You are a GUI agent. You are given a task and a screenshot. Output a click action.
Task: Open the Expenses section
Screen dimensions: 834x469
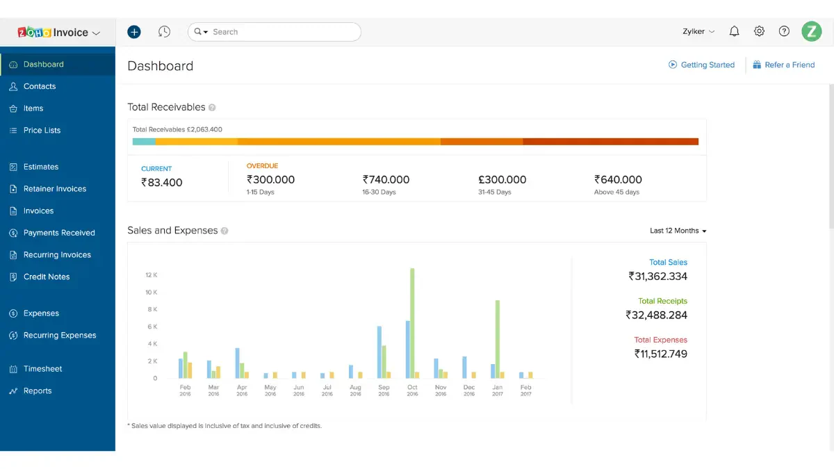point(58,313)
